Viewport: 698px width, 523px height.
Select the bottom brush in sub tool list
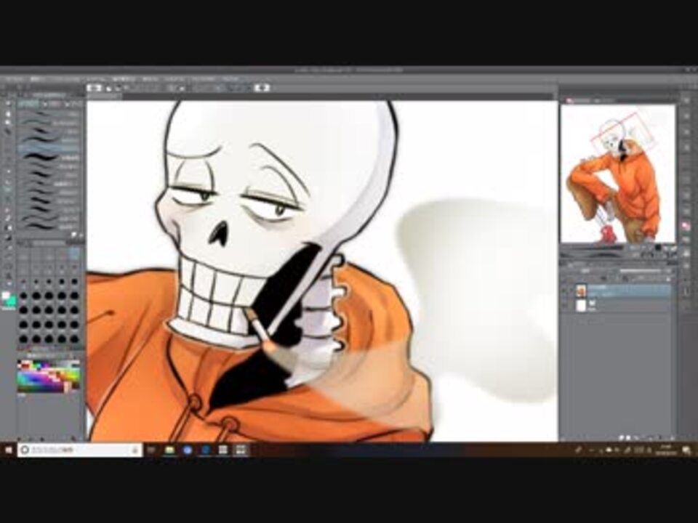click(x=49, y=227)
